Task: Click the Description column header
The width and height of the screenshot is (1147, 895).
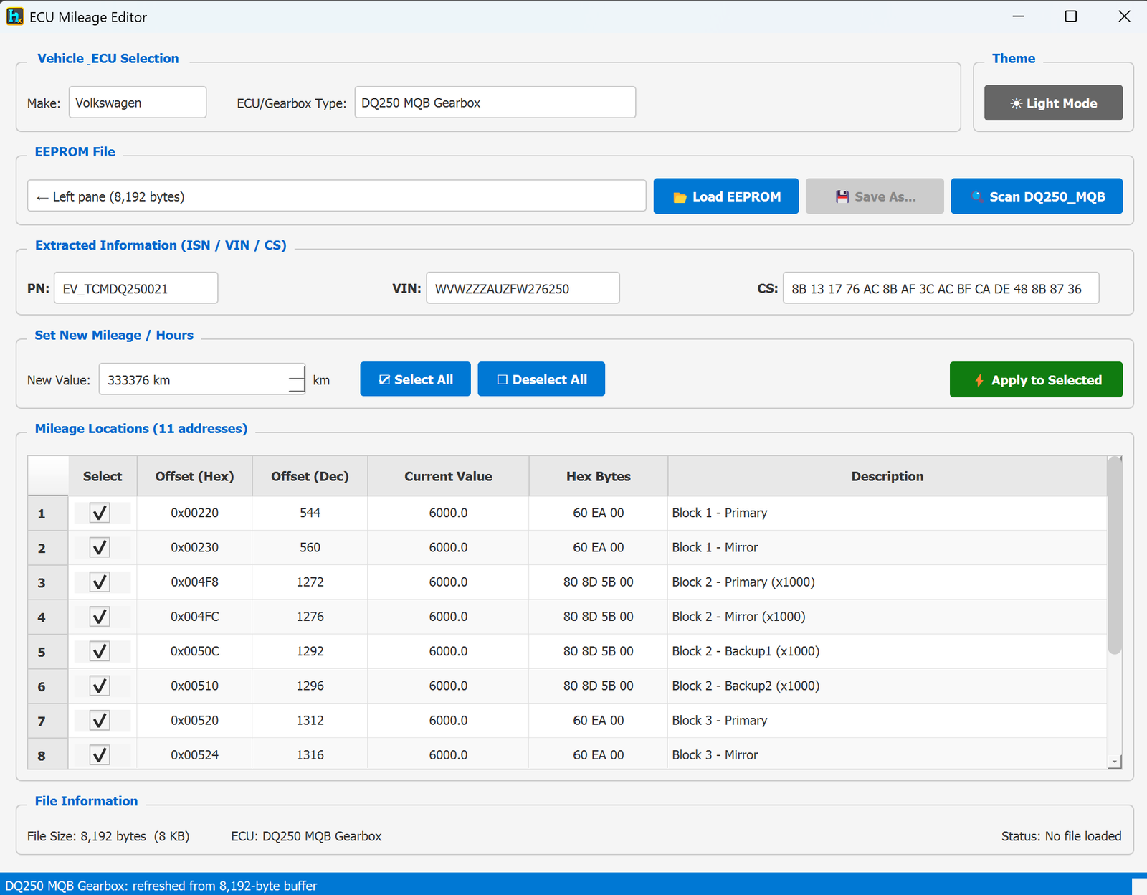Action: tap(887, 476)
